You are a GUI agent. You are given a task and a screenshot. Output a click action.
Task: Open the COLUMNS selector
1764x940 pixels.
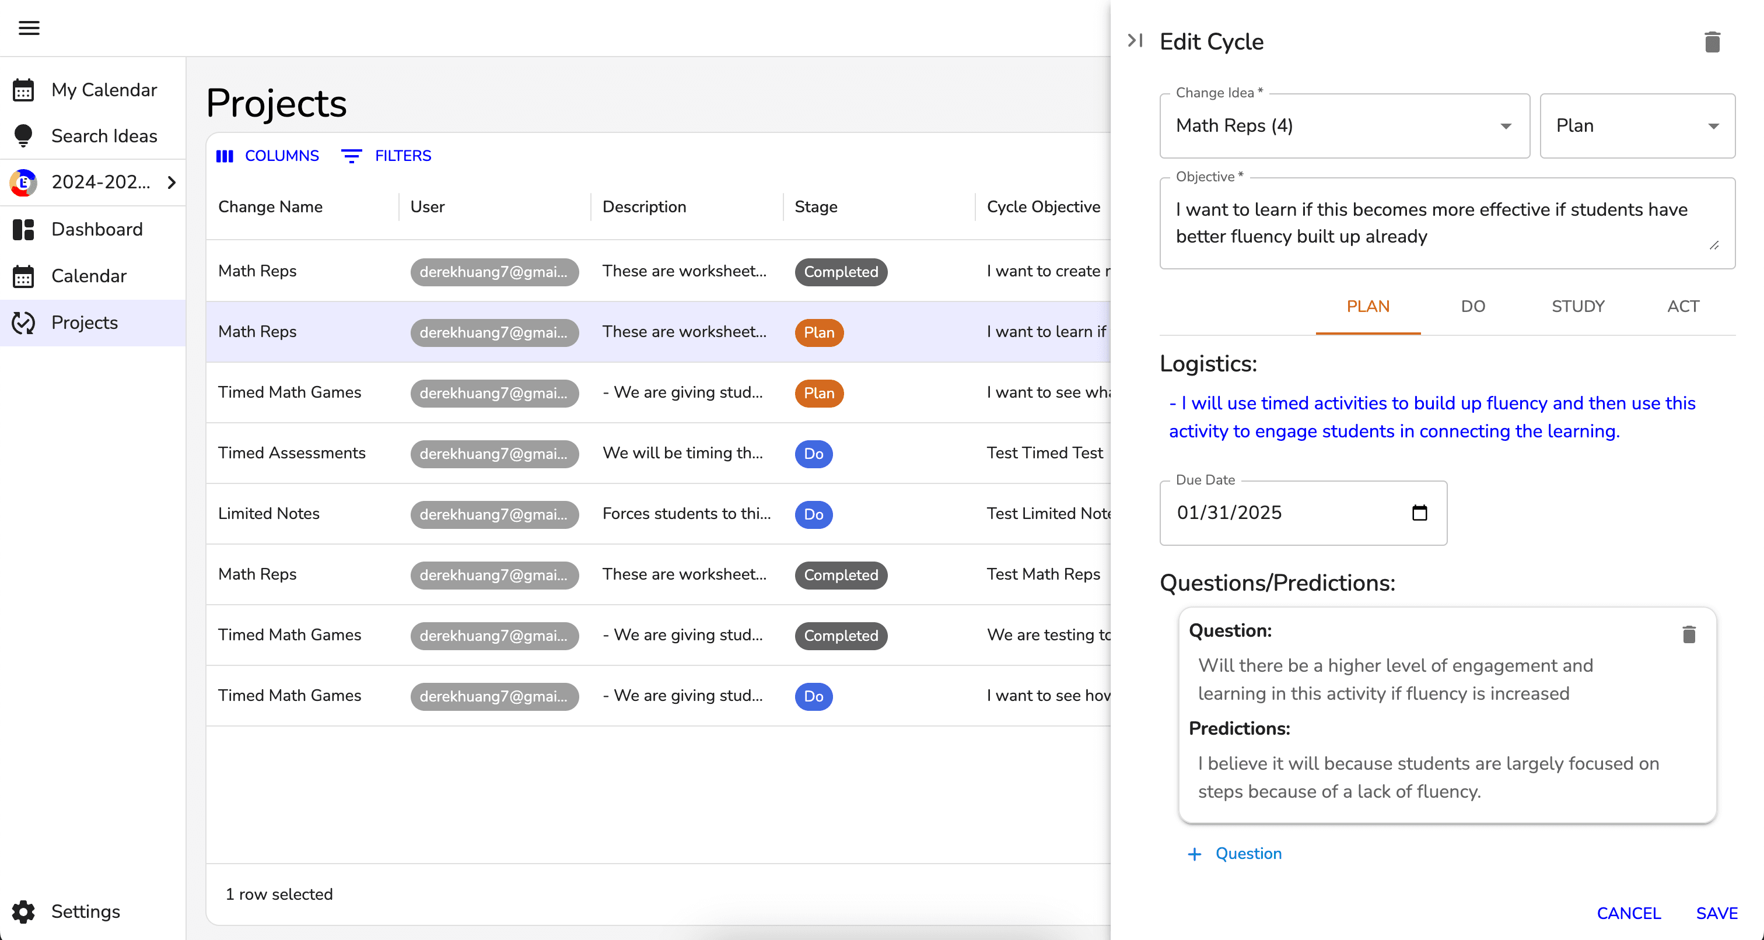tap(268, 156)
